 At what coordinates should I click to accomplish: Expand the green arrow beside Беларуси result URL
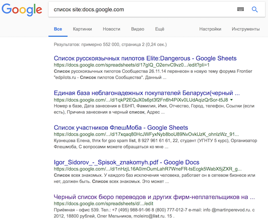click(x=231, y=100)
